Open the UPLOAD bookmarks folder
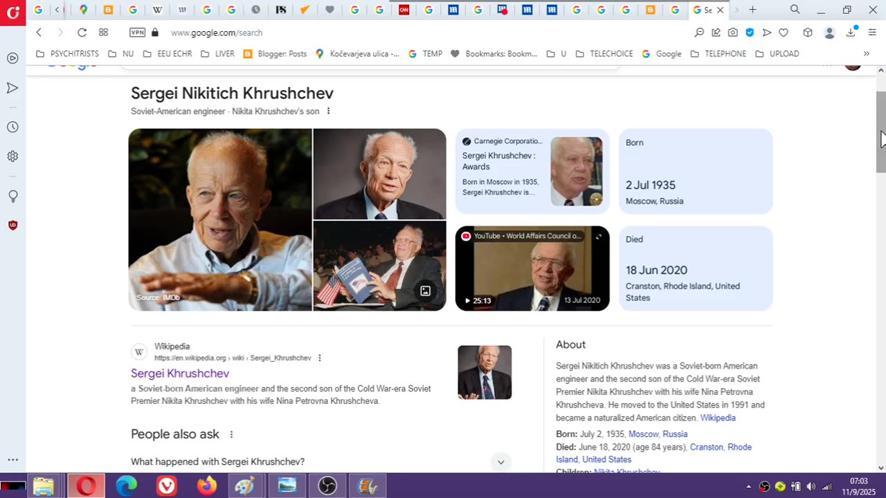Viewport: 886px width, 498px height. [x=777, y=54]
